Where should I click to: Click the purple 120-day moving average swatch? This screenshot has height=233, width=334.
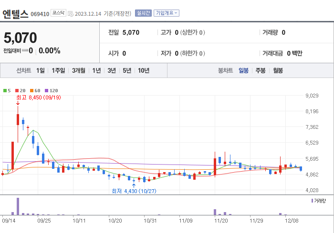click(x=47, y=91)
